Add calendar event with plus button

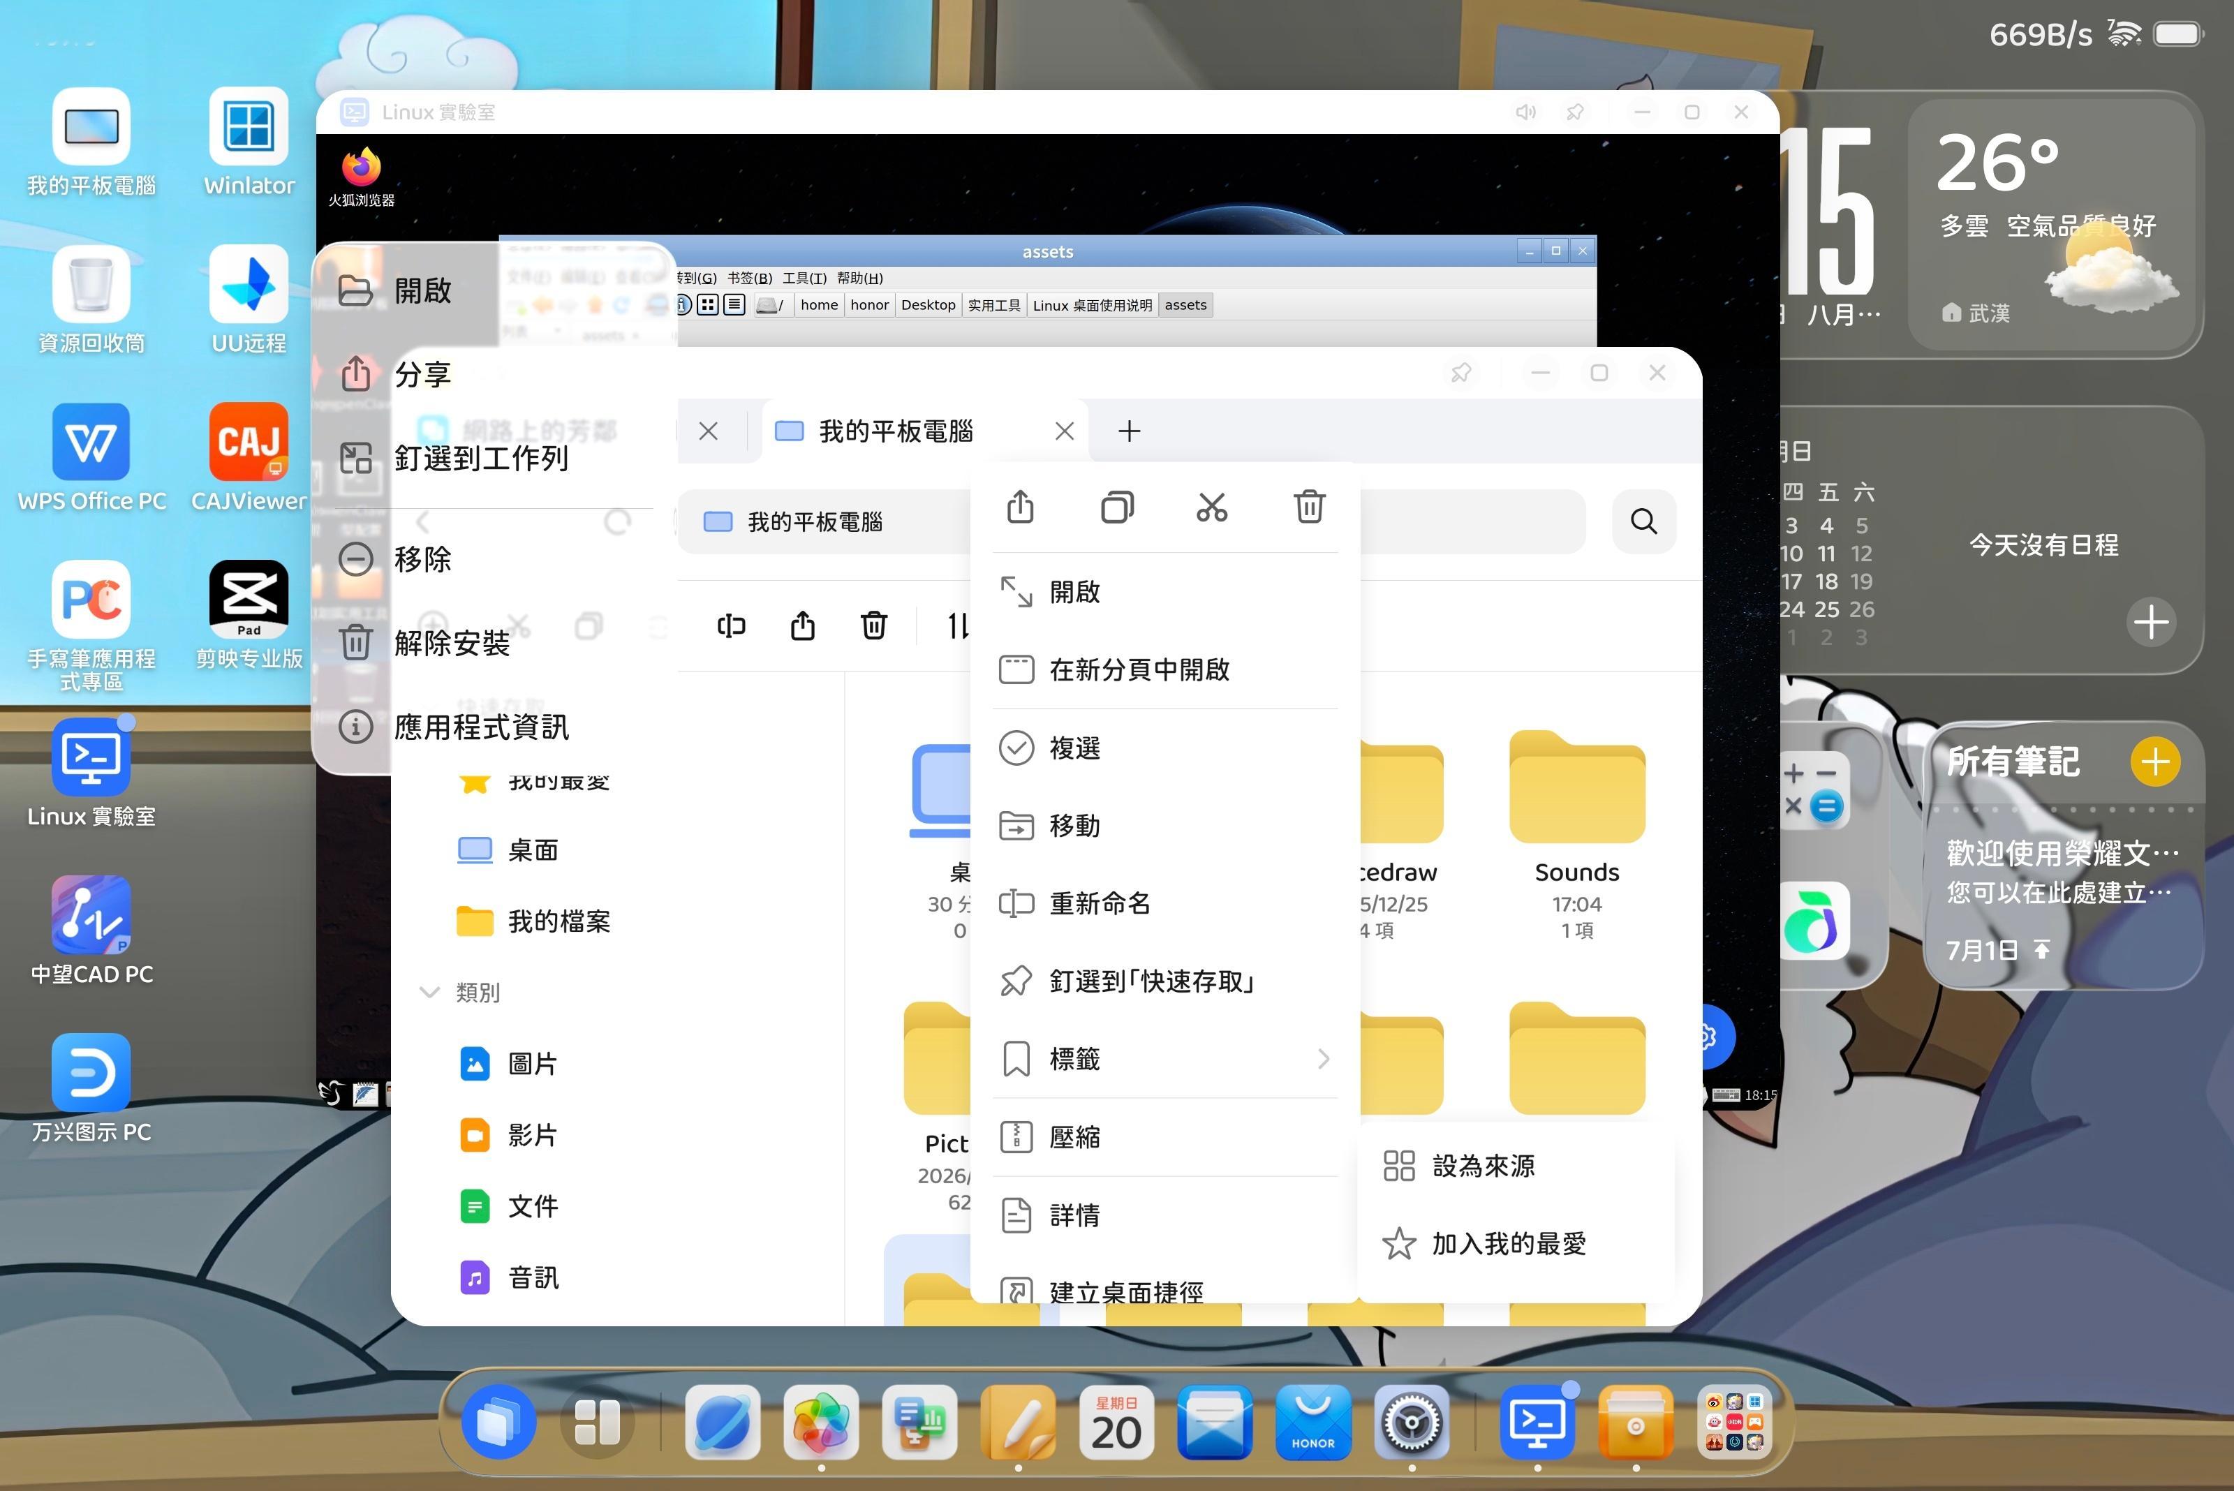pos(2151,623)
